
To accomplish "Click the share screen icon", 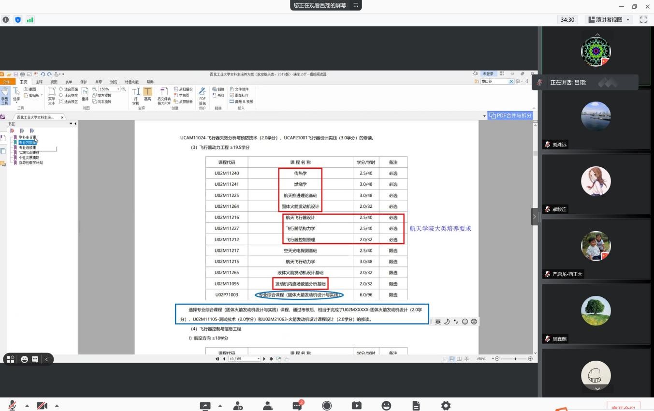I will tap(205, 406).
